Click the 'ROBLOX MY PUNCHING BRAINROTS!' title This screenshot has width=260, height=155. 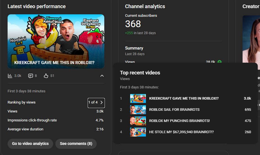[179, 121]
